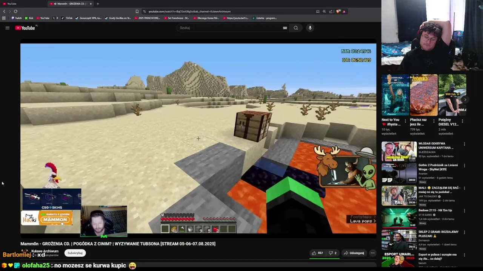Start voice search with microphone icon

tap(310, 28)
